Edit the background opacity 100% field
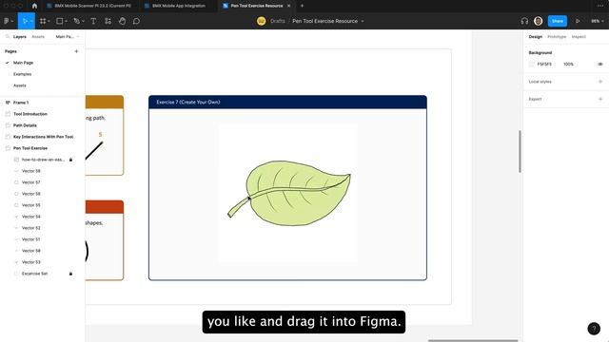Image resolution: width=609 pixels, height=342 pixels. pyautogui.click(x=568, y=64)
